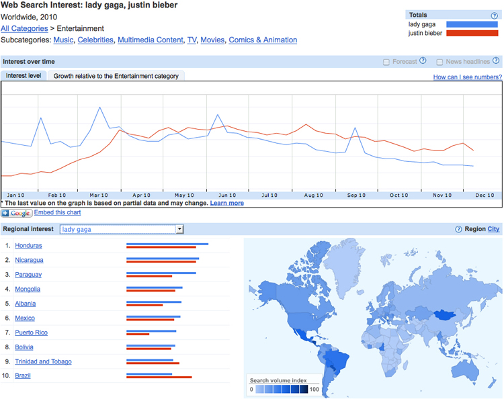Select the Interest level tab

coord(24,76)
